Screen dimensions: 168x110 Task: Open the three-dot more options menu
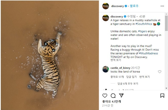coord(162,6)
